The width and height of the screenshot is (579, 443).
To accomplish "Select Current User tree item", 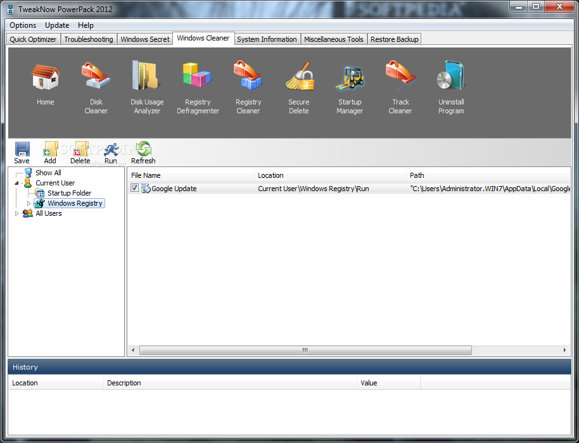I will [55, 183].
